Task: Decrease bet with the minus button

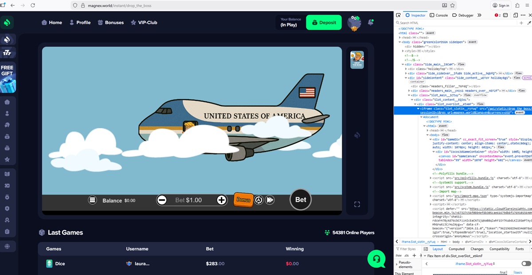Action: pyautogui.click(x=162, y=200)
